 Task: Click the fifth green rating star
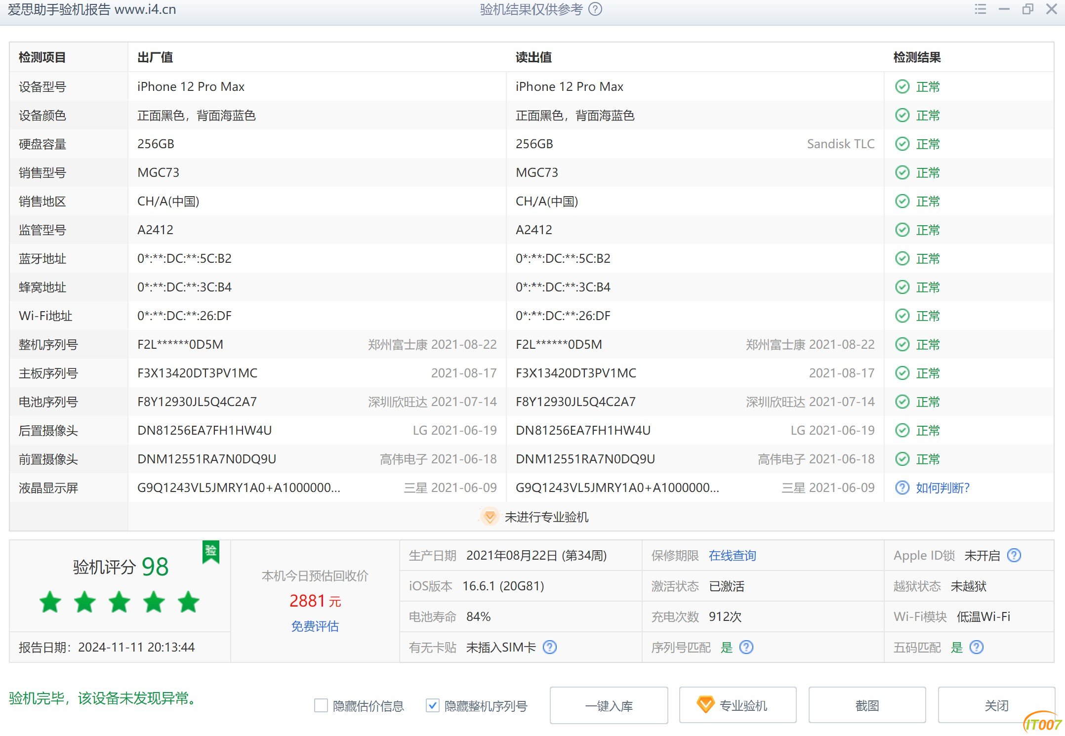click(189, 602)
